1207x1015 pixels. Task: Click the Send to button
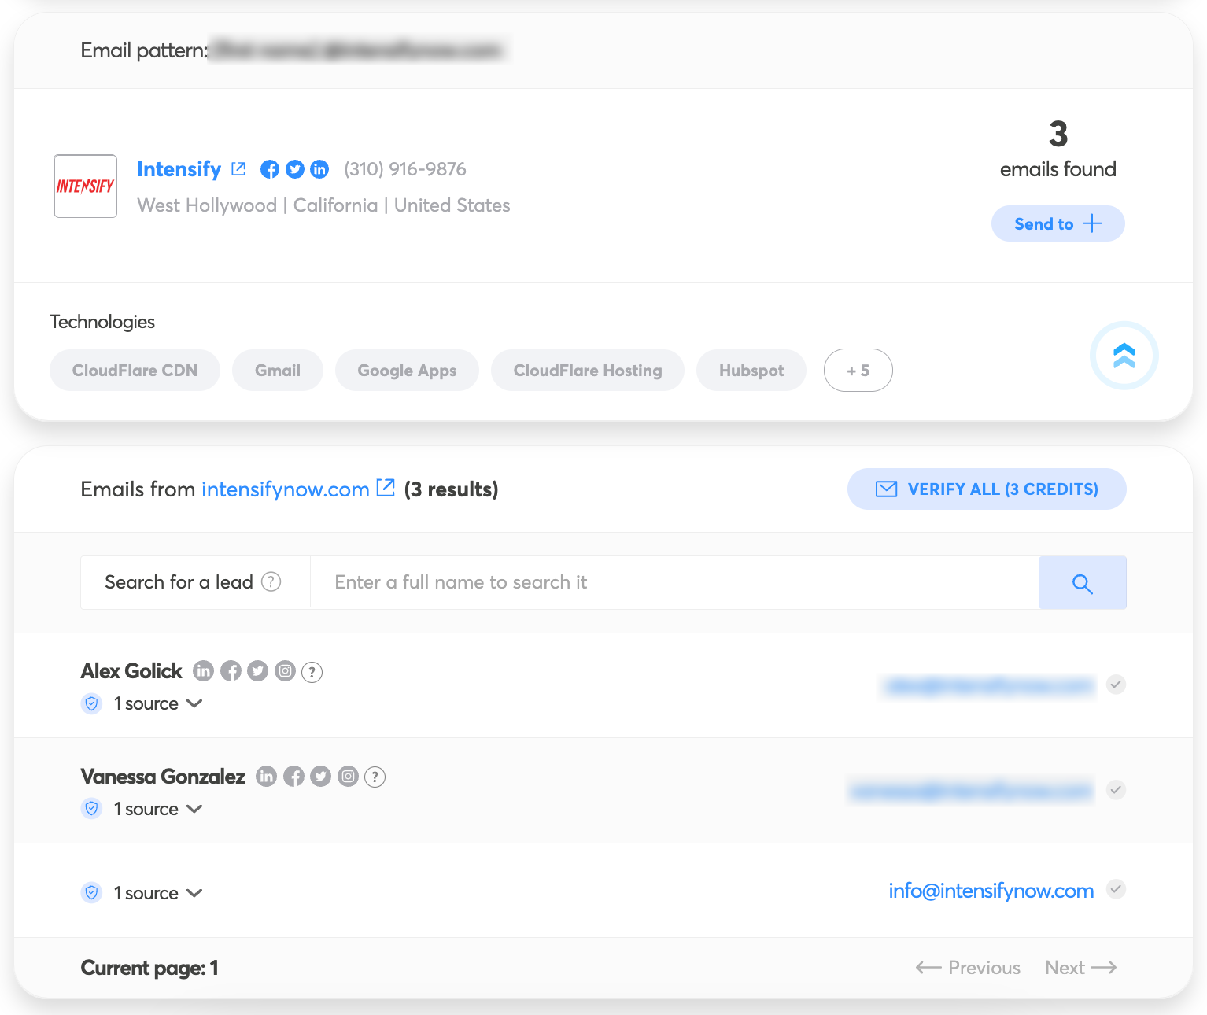click(x=1058, y=223)
